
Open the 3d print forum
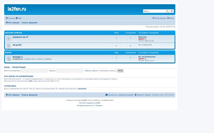[17, 45]
